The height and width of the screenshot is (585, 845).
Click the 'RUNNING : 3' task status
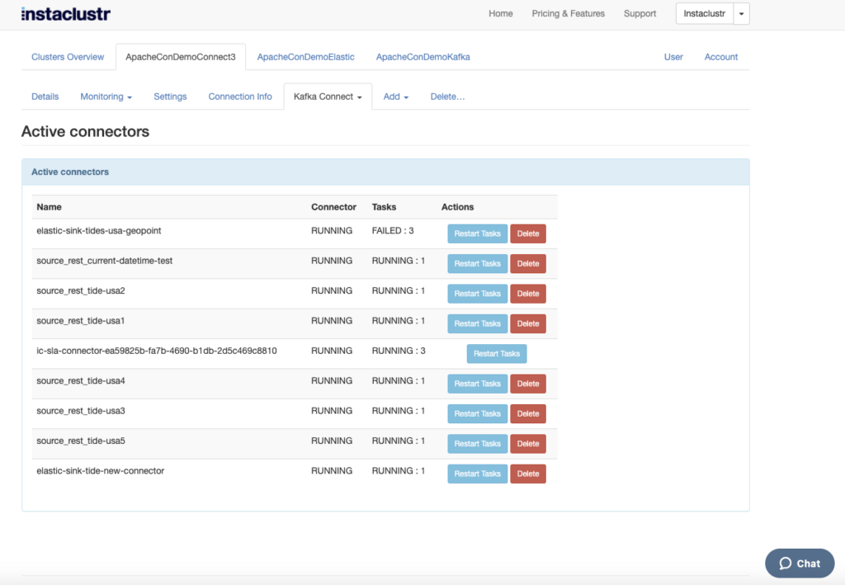tap(399, 351)
